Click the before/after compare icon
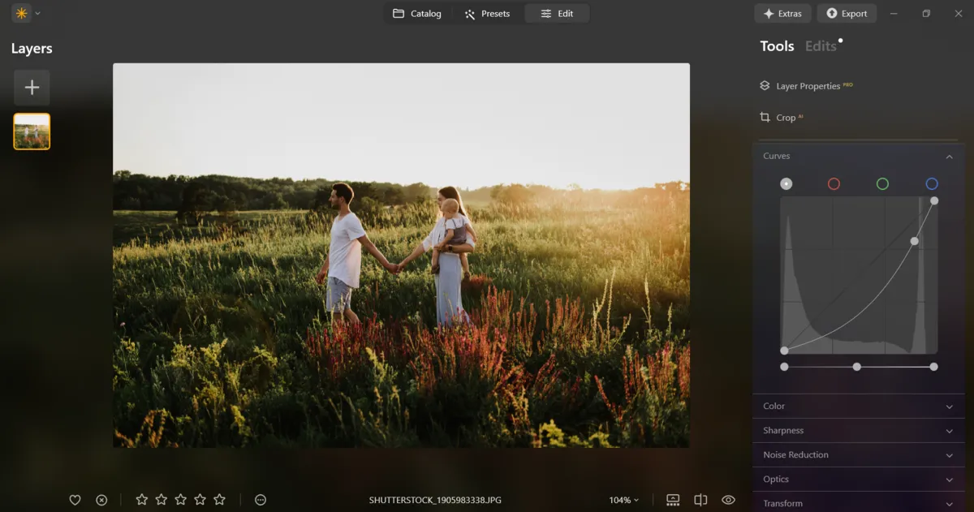 click(x=700, y=500)
